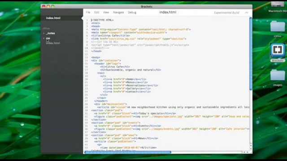Click the scroll up arrow of editor

251,146
